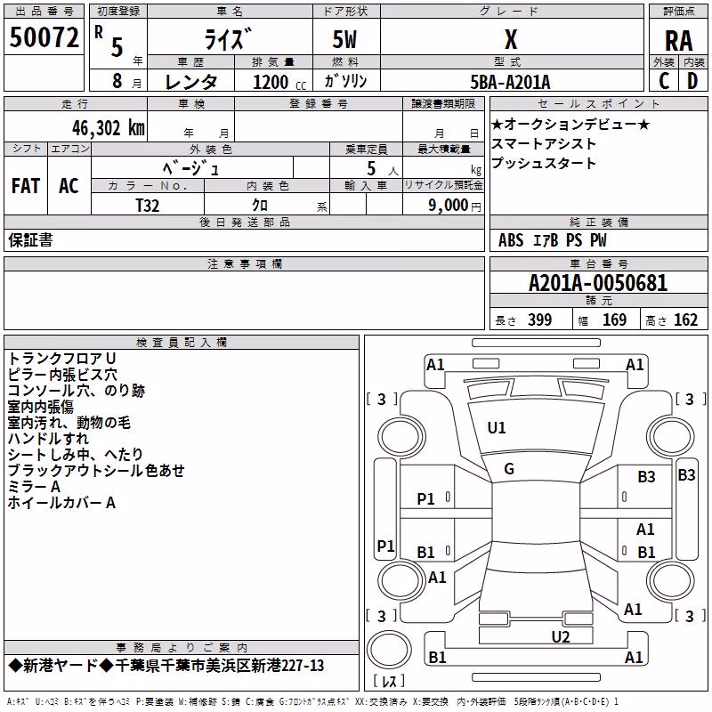Click the lot number 50072
This screenshot has width=712, height=712.
[x=44, y=37]
